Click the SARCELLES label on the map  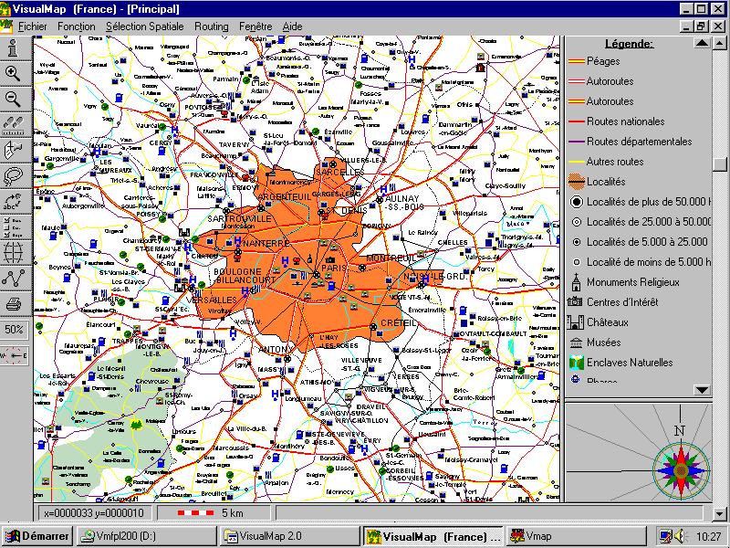click(339, 172)
